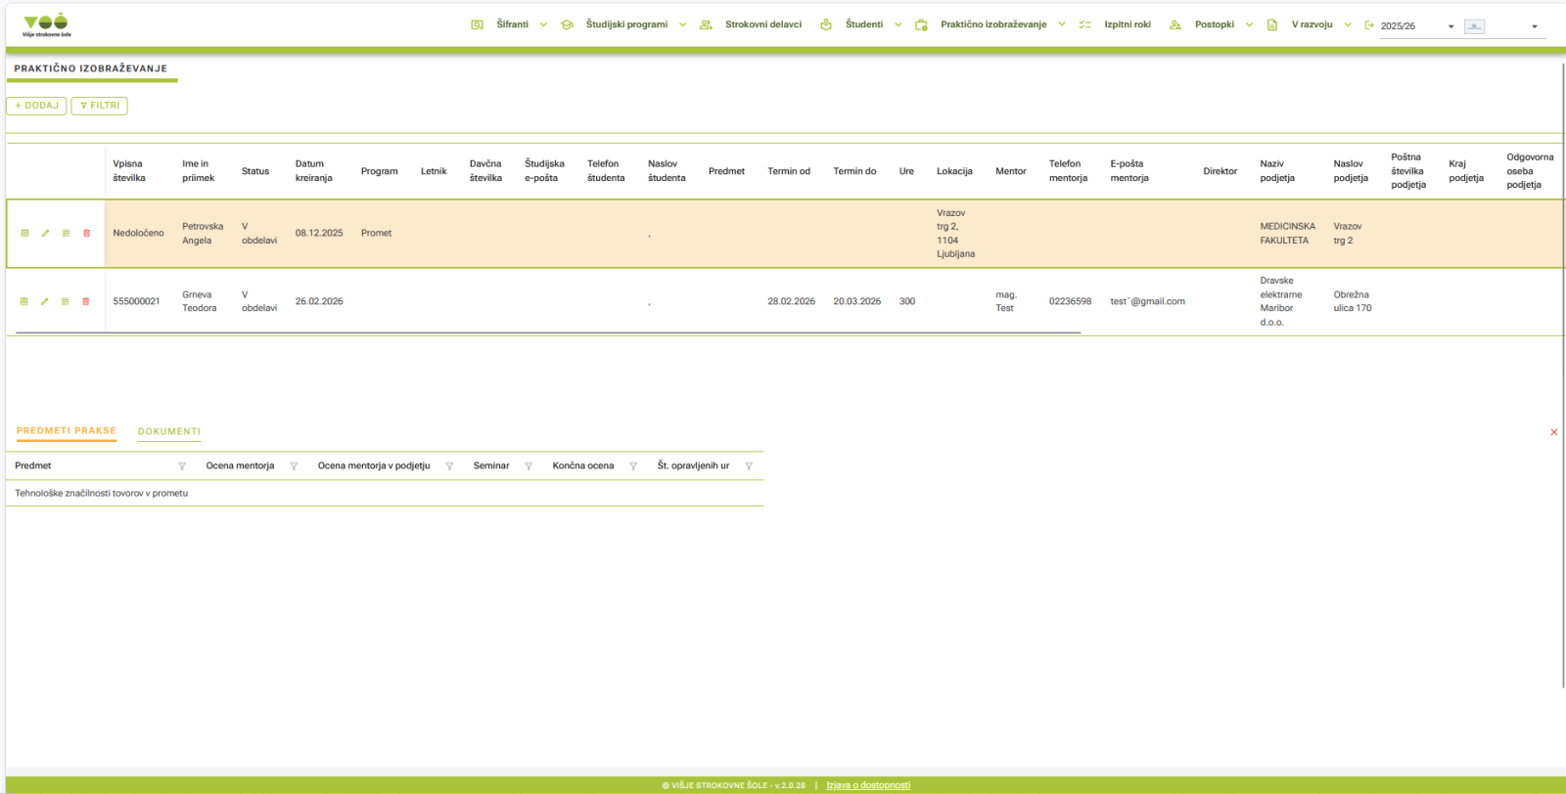Click the Datum kreiranja column header
This screenshot has height=794, width=1566.
[x=314, y=171]
